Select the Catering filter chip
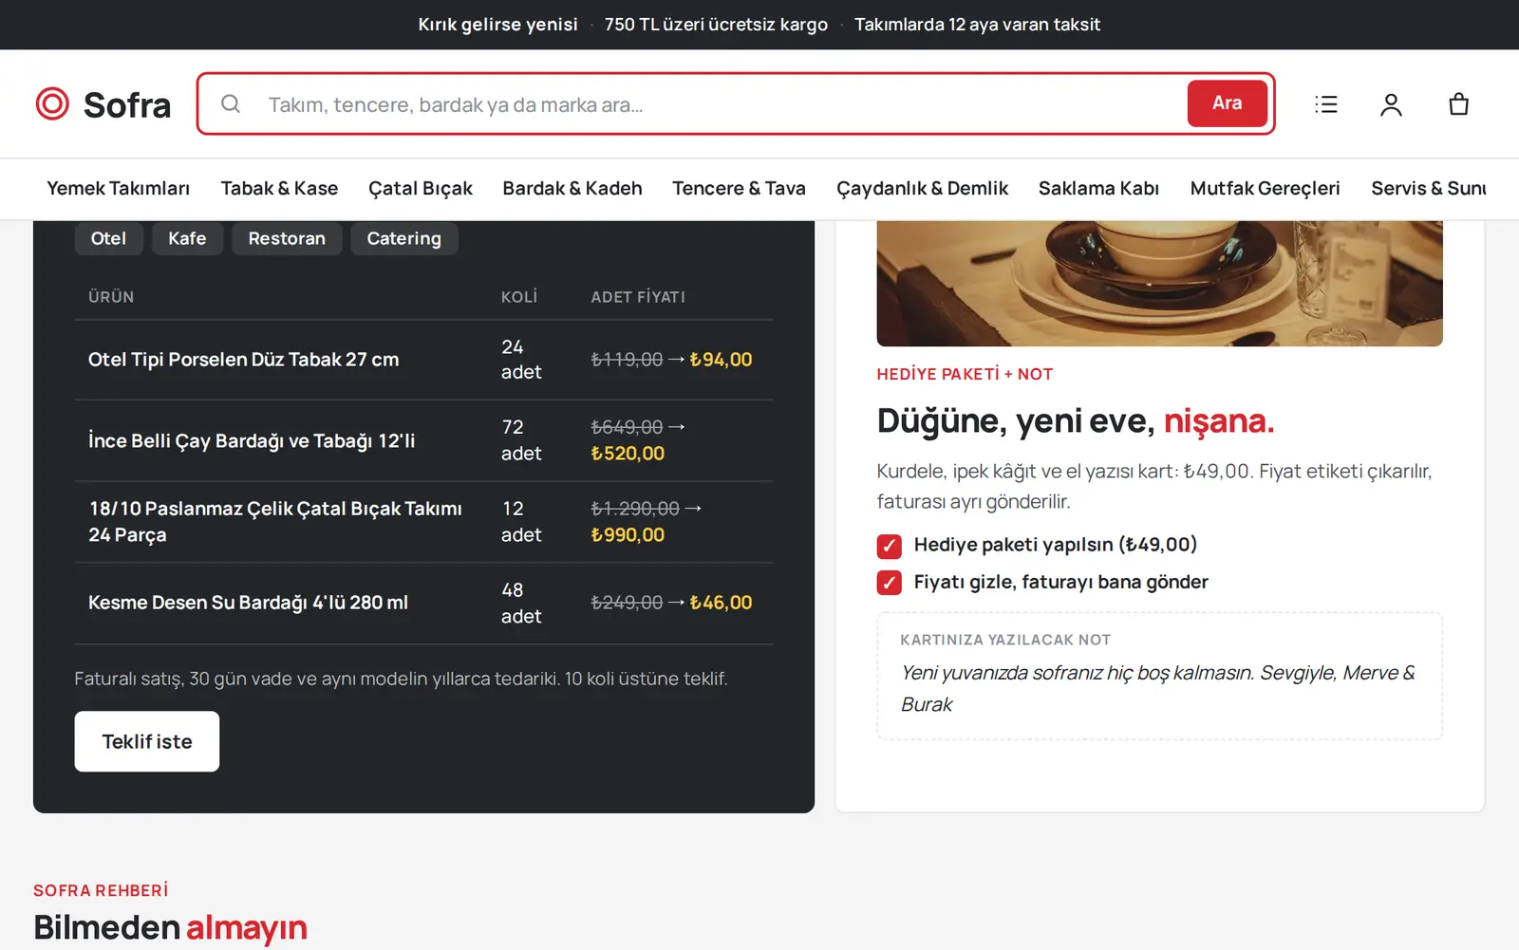Image resolution: width=1519 pixels, height=950 pixels. point(403,238)
